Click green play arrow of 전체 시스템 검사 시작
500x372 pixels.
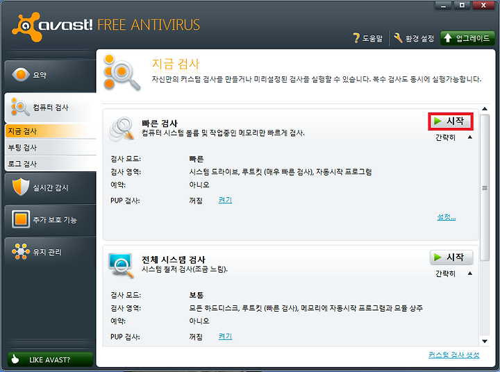[x=437, y=257]
